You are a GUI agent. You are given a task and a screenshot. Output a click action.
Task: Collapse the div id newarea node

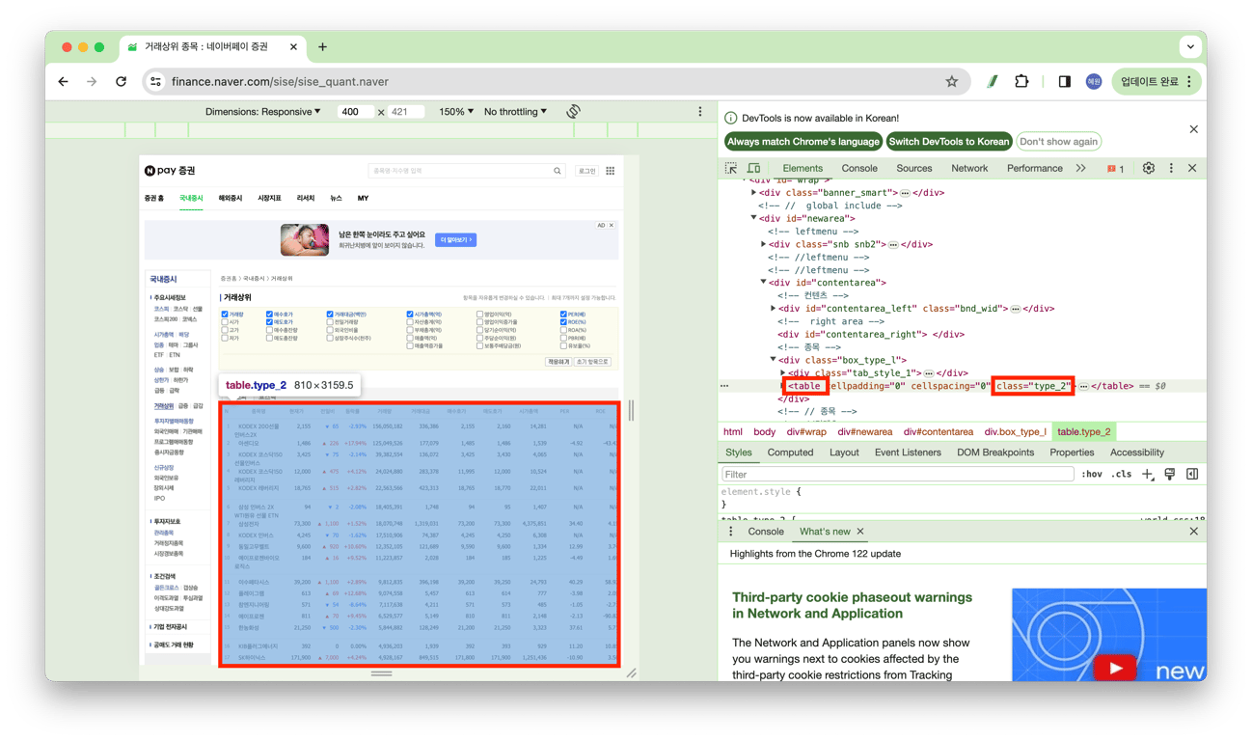754,219
